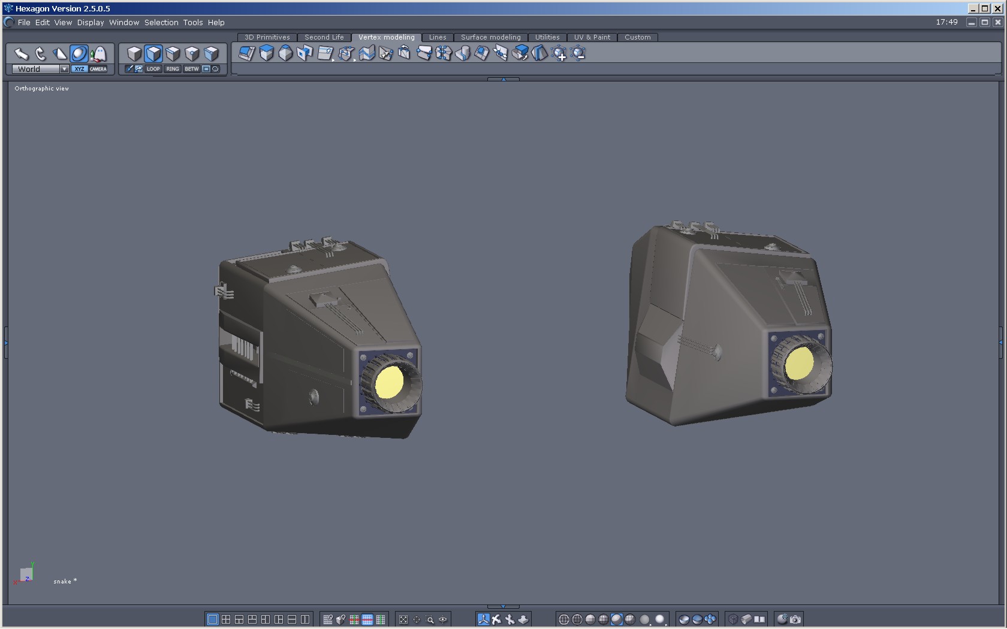The width and height of the screenshot is (1007, 629).
Task: Expand the right side panel handle
Action: [1000, 343]
